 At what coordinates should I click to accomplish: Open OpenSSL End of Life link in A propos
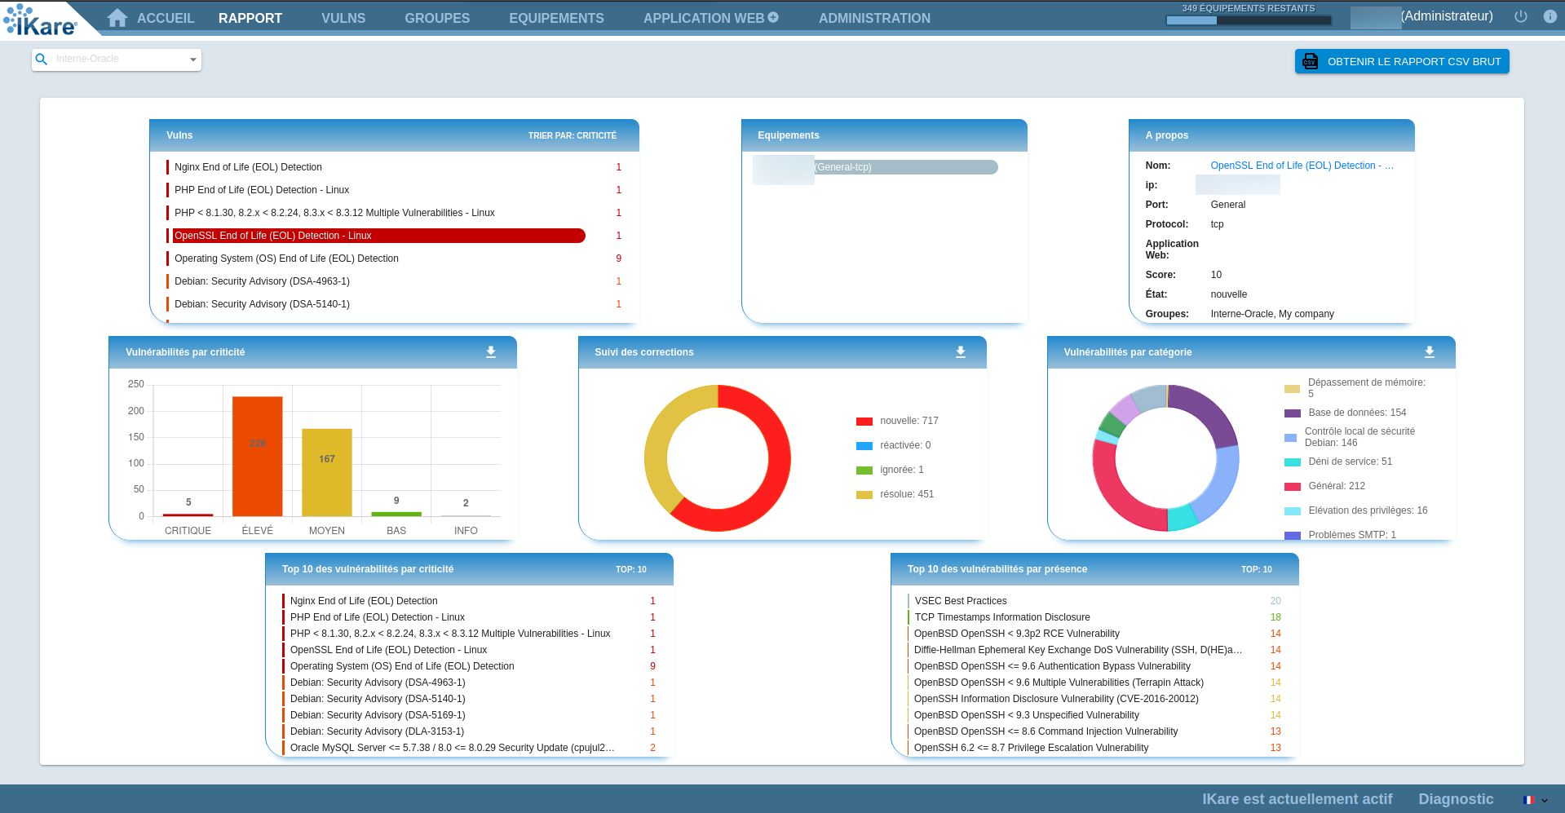click(1302, 166)
